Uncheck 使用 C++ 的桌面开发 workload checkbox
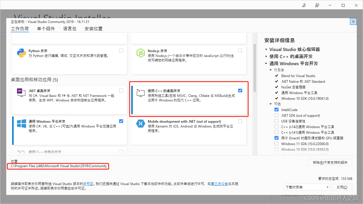This screenshot has height=204, width=363. [x=240, y=91]
